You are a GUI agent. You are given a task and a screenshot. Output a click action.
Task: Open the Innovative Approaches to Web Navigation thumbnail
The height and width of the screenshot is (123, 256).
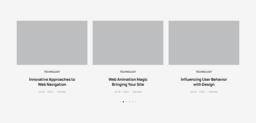point(52,43)
